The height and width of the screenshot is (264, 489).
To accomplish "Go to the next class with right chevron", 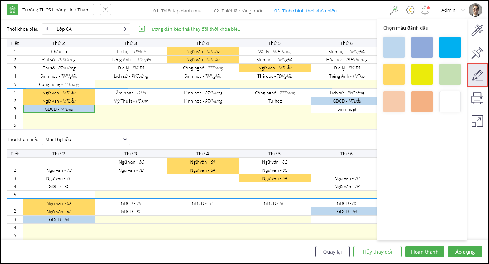I will click(125, 29).
